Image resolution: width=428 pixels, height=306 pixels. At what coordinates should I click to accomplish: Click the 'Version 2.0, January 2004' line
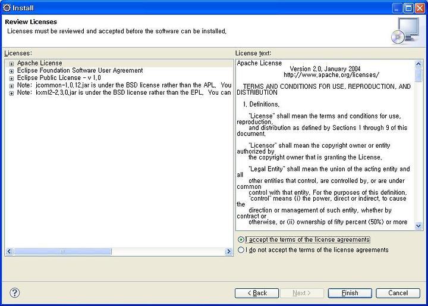coord(325,69)
